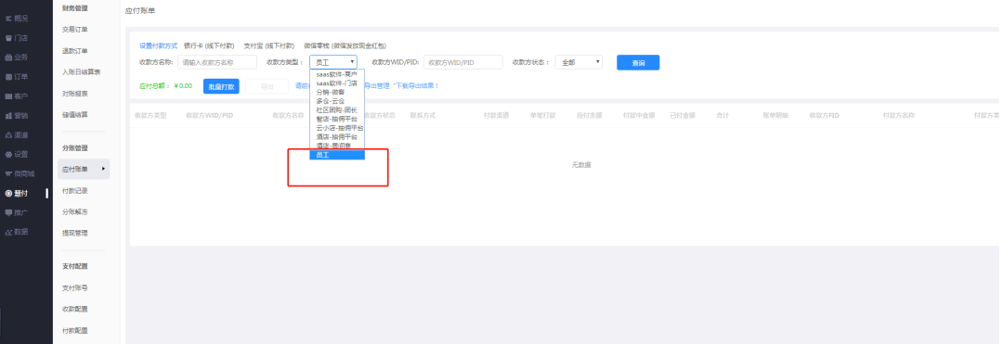Focus the 收款方名称 input field
This screenshot has width=1003, height=344.
(216, 62)
